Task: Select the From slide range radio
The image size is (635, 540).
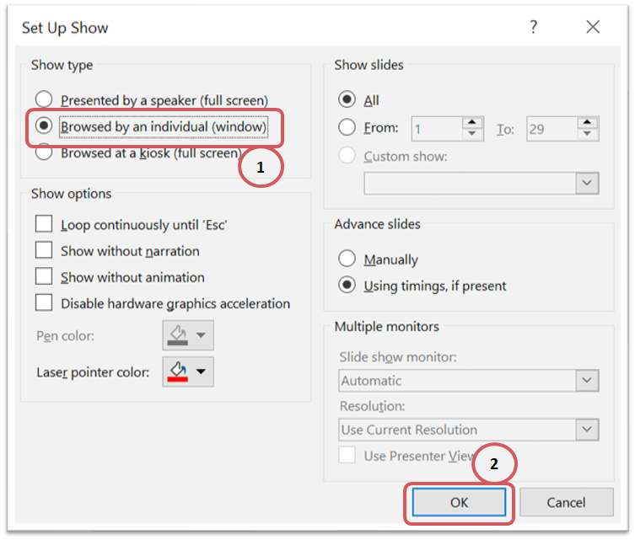Action: 347,127
